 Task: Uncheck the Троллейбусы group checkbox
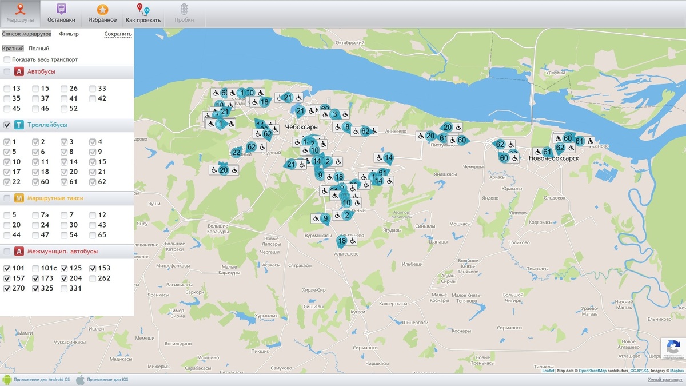[x=7, y=125]
